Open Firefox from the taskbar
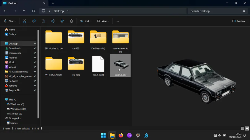The height and width of the screenshot is (140, 250). pyautogui.click(x=121, y=135)
